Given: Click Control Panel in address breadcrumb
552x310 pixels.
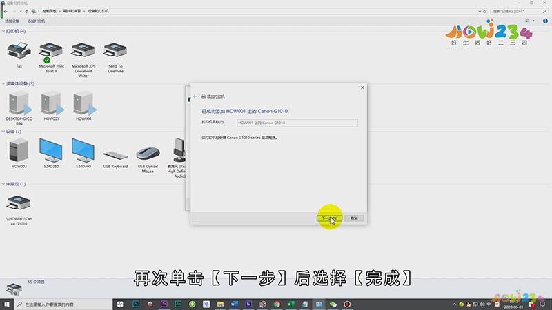Looking at the screenshot, I should (x=49, y=11).
